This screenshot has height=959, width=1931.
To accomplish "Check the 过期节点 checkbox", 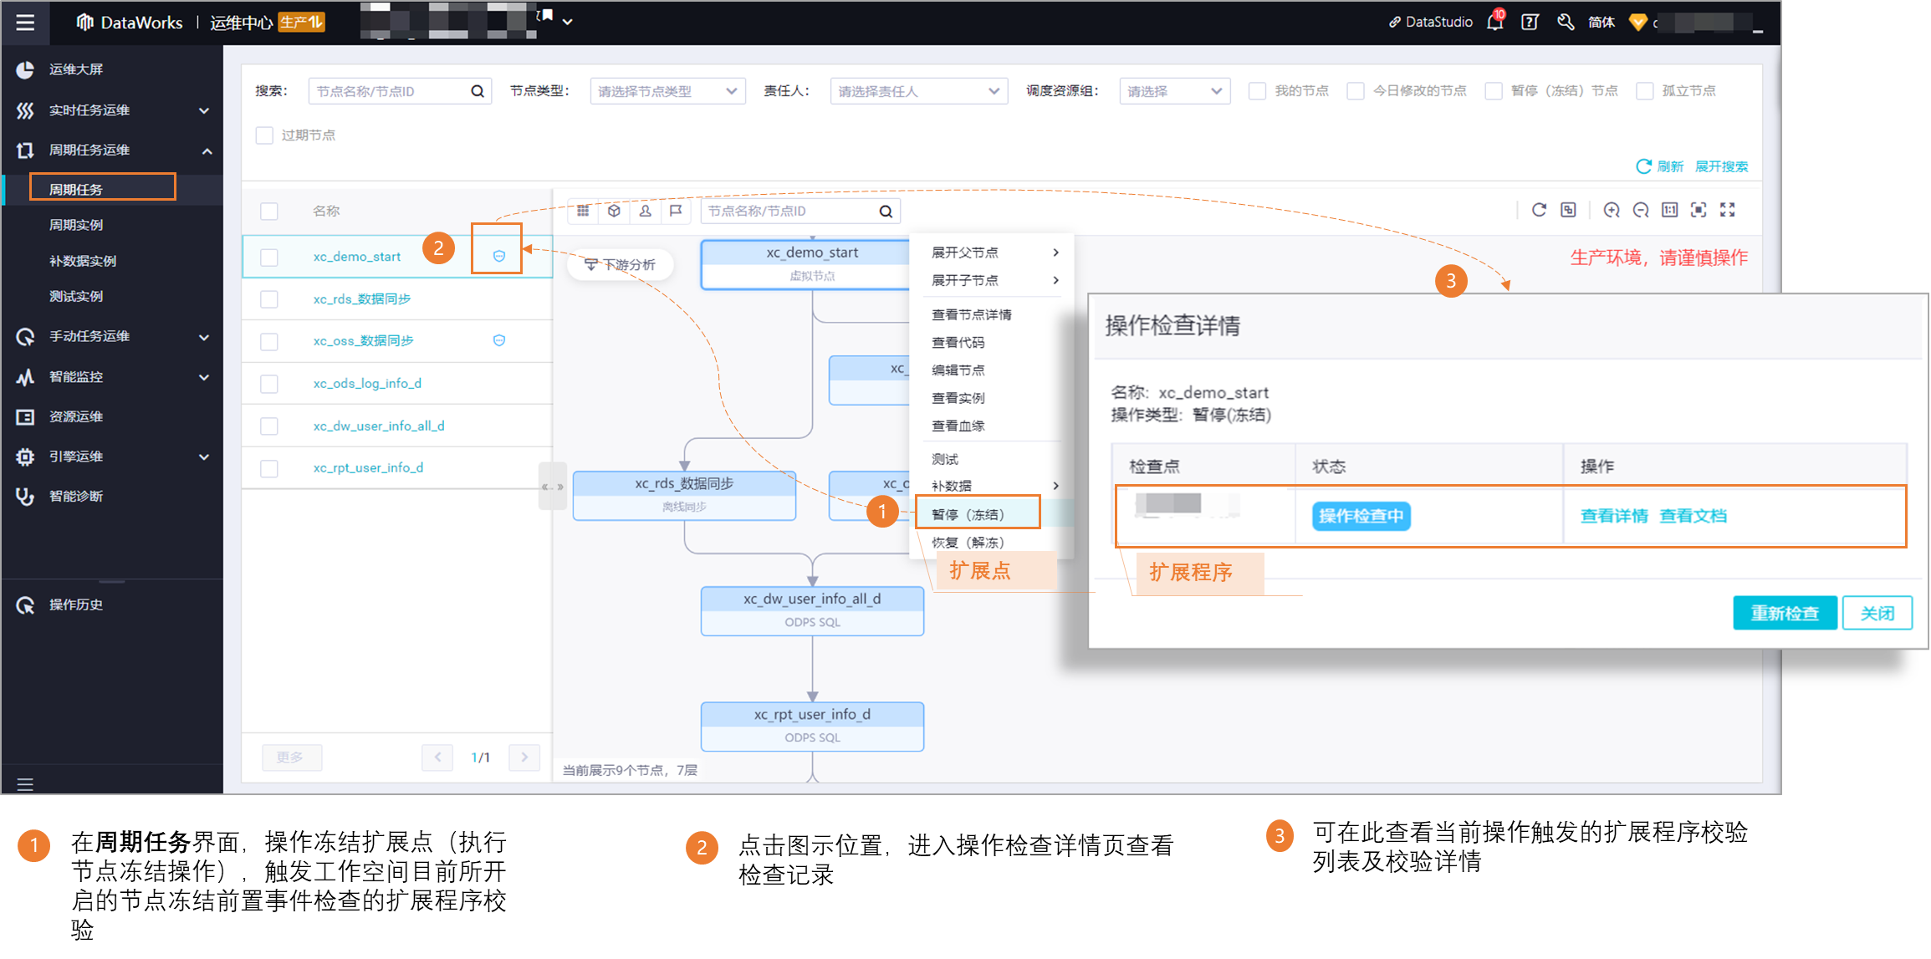I will pyautogui.click(x=264, y=135).
